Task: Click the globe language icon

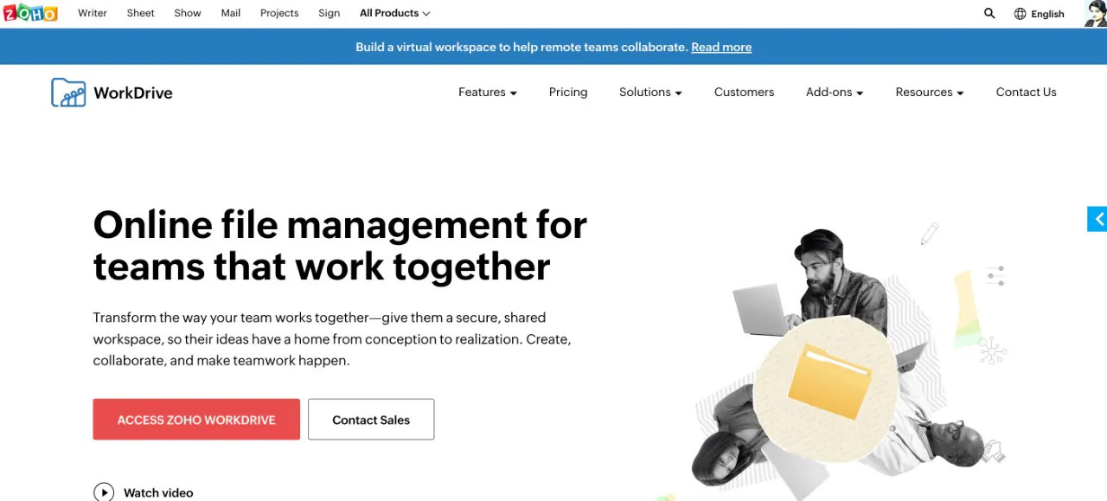Action: [x=1020, y=14]
